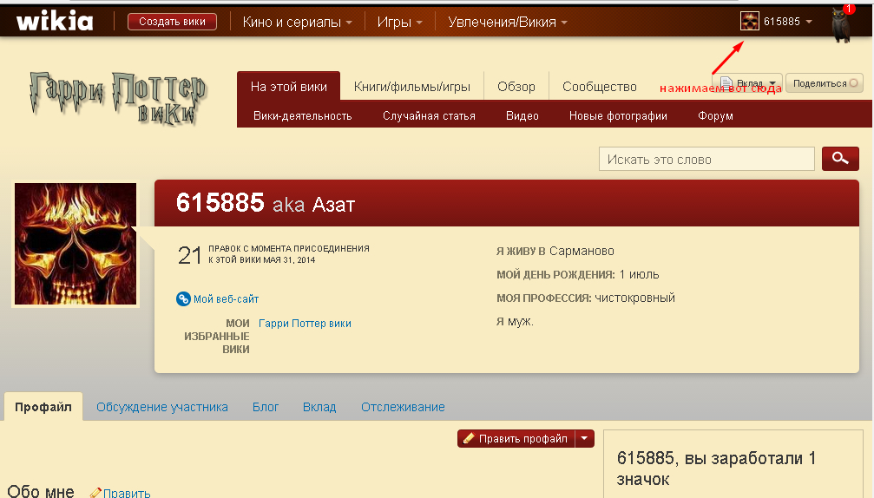874x498 pixels.
Task: Click the edit count 21
Action: point(189,255)
